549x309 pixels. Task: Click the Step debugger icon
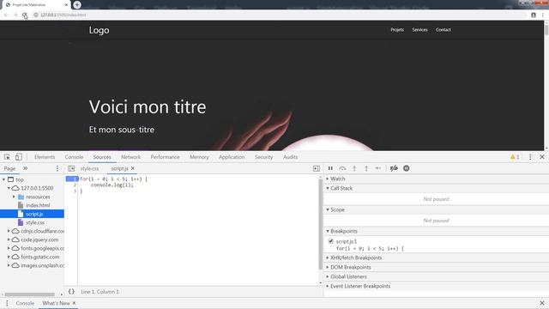378,168
